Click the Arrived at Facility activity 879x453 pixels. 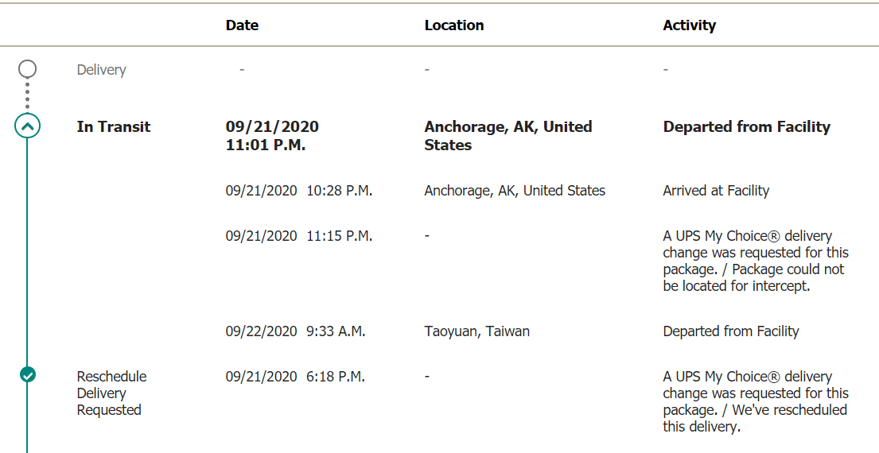[x=716, y=191]
